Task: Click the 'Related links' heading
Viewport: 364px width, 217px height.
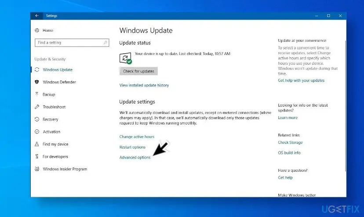Action: click(x=289, y=135)
